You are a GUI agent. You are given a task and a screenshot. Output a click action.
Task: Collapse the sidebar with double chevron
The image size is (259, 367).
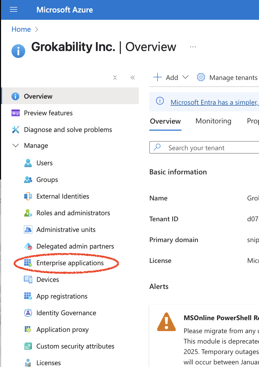pyautogui.click(x=133, y=78)
